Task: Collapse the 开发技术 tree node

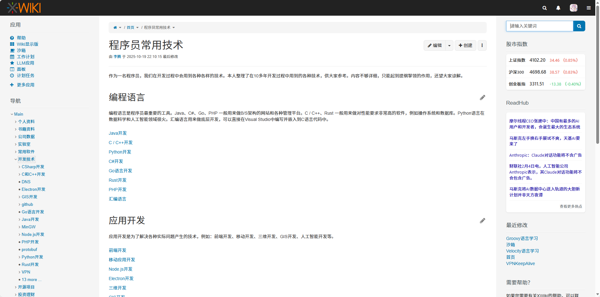Action: [16, 159]
